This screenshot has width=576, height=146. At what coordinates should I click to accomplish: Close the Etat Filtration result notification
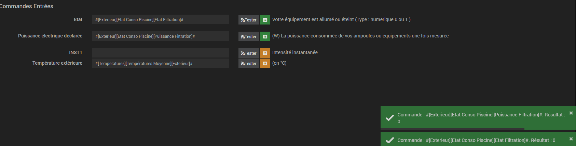point(571,139)
